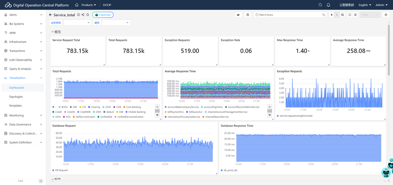This screenshot has width=393, height=185.
Task: Open the Infrastructure sidebar menu
Action: coord(23,42)
